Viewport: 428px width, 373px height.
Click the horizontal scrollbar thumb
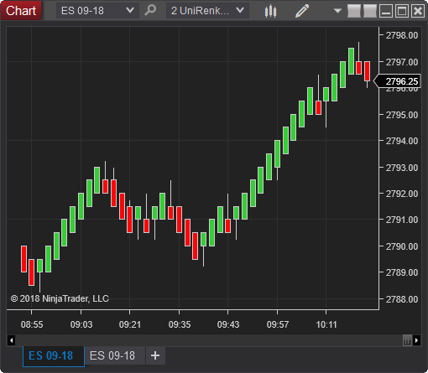click(x=407, y=340)
